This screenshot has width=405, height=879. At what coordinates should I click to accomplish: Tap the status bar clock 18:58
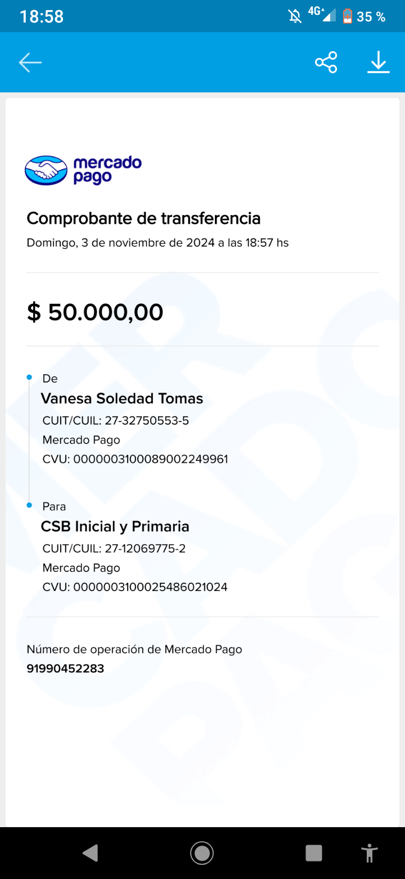pyautogui.click(x=42, y=17)
